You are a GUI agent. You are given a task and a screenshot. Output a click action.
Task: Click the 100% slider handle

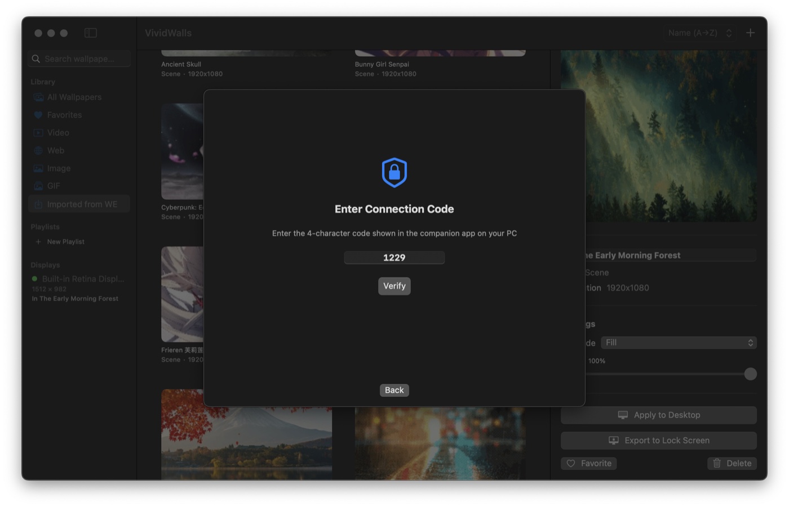tap(750, 374)
